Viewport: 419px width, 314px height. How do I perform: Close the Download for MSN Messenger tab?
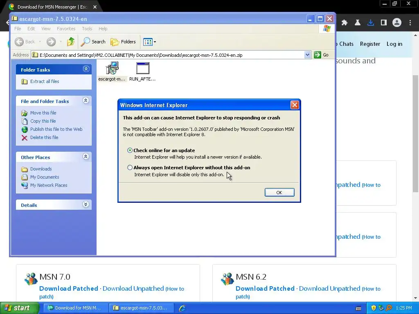95,7
